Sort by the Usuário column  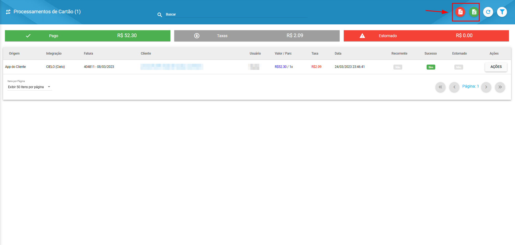(255, 53)
